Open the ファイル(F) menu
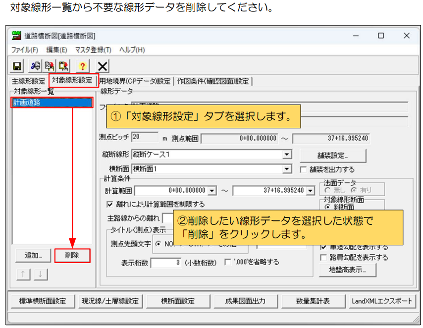423x328 pixels. point(25,50)
